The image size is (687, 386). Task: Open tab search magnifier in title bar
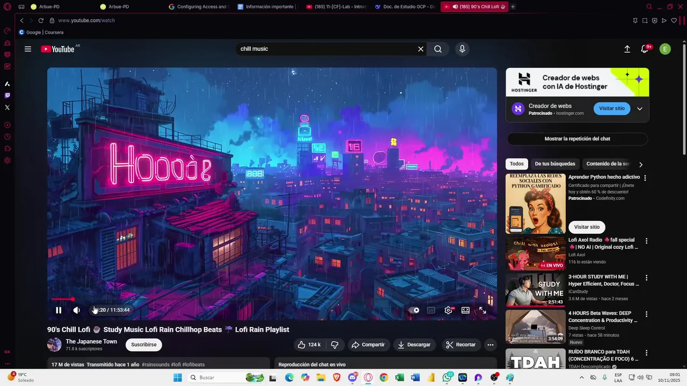(649, 6)
